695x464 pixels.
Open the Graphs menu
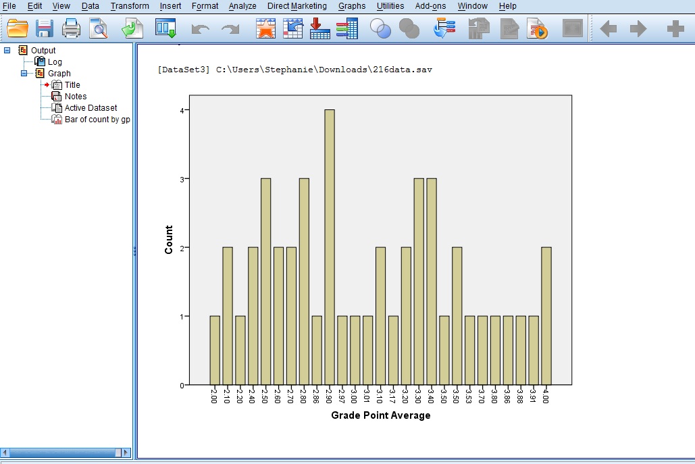352,6
